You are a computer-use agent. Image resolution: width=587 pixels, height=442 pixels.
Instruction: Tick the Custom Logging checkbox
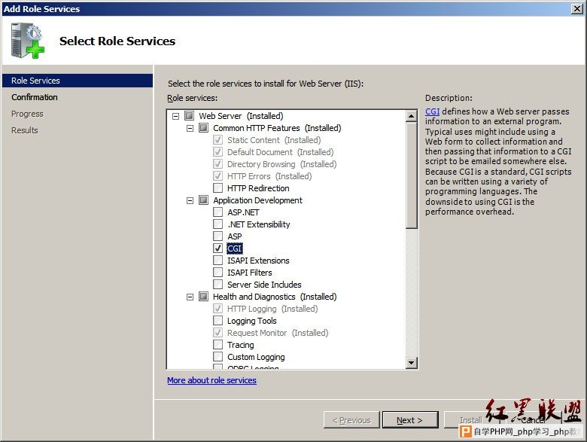(x=218, y=357)
